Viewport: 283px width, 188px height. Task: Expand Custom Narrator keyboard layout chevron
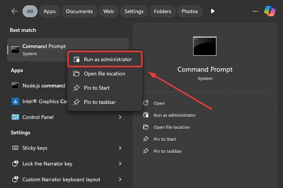click(x=120, y=179)
